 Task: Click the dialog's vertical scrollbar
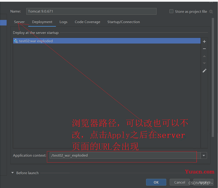(213, 77)
